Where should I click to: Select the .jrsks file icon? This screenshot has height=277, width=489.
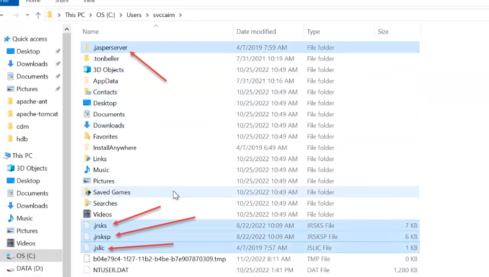pyautogui.click(x=87, y=226)
